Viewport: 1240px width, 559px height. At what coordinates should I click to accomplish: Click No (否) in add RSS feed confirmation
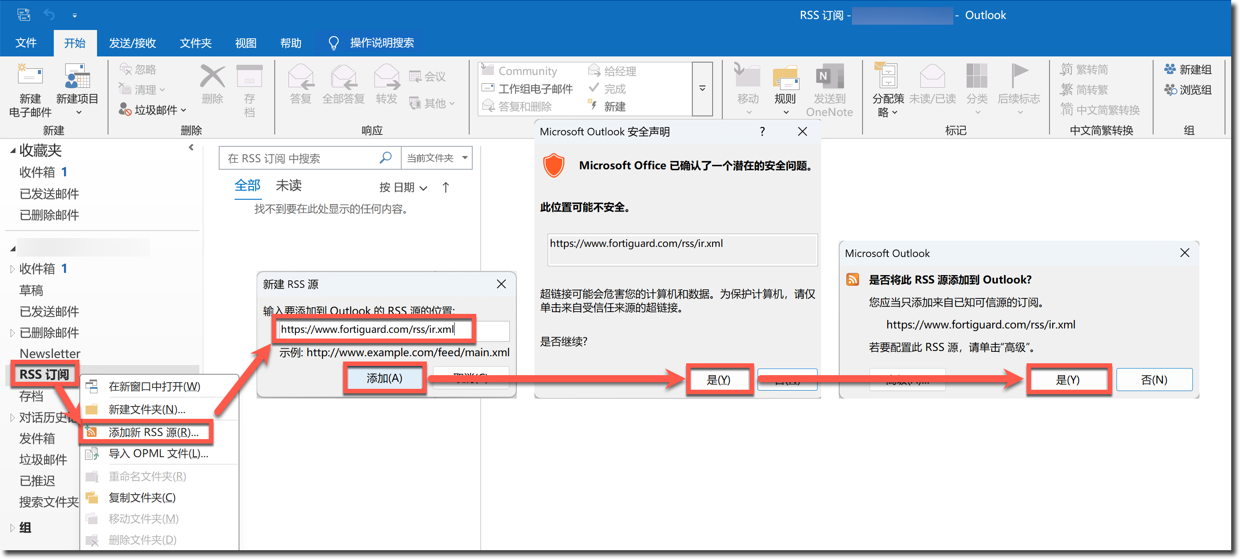click(x=1154, y=380)
